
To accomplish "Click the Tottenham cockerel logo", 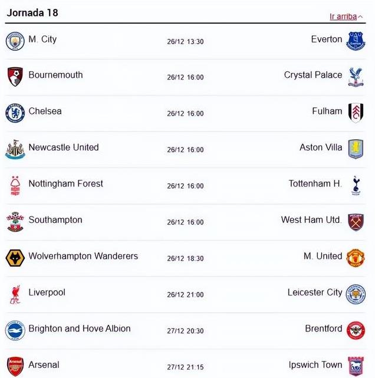I will tap(356, 185).
